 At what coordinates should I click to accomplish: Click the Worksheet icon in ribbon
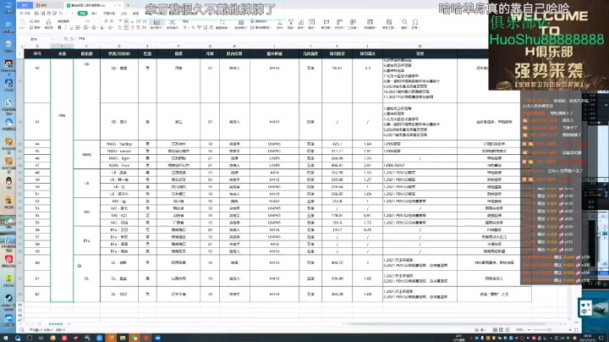tap(353, 22)
